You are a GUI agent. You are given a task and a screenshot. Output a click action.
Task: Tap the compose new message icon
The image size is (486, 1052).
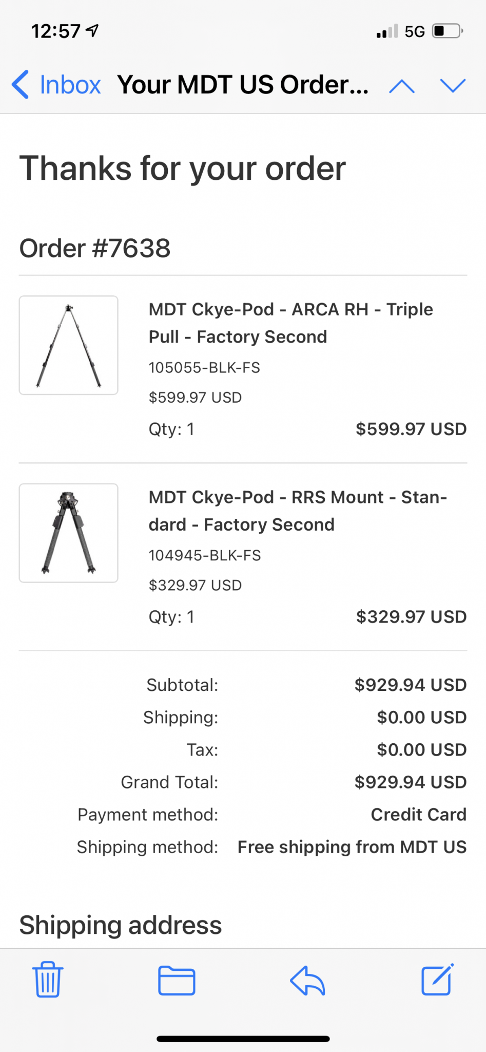[437, 980]
